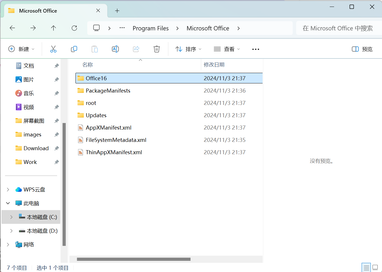Click chevron after Program Files in breadcrumb

[x=177, y=28]
